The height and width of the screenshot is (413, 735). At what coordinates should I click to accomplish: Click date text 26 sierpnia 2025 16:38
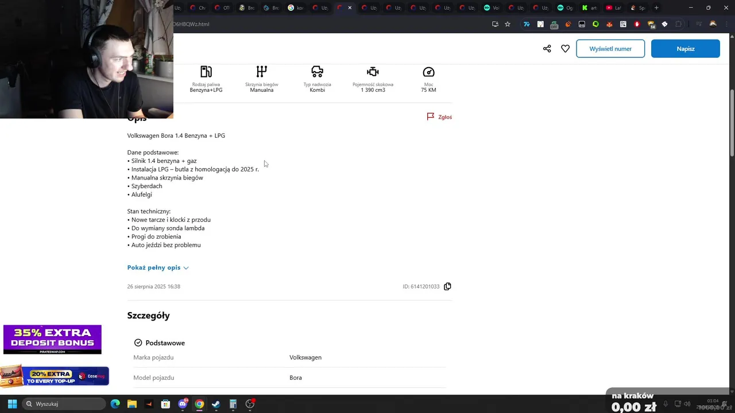point(153,286)
